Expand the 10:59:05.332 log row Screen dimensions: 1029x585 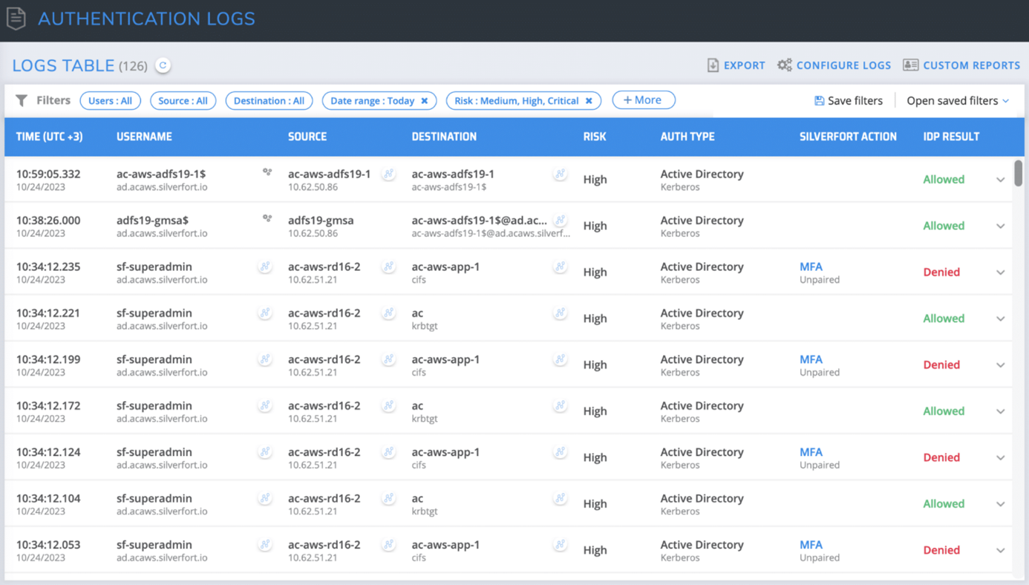point(1000,180)
